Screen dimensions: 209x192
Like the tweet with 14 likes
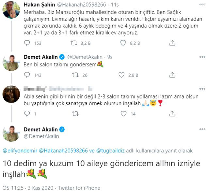click(x=123, y=114)
